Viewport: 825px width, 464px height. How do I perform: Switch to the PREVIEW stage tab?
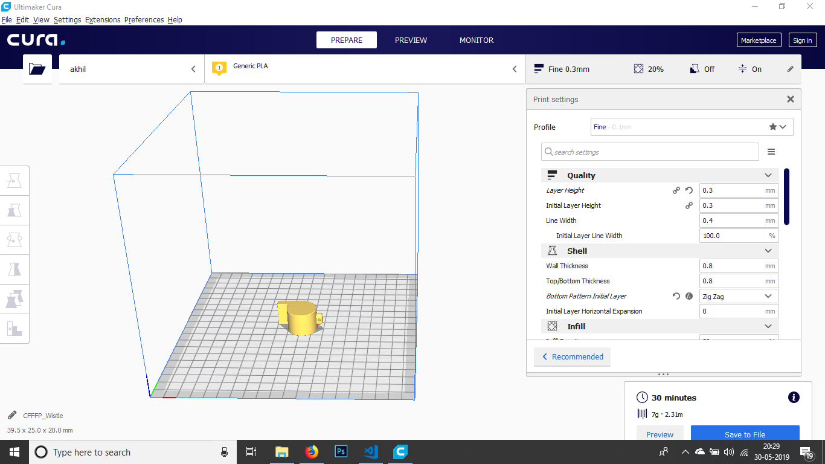point(411,40)
